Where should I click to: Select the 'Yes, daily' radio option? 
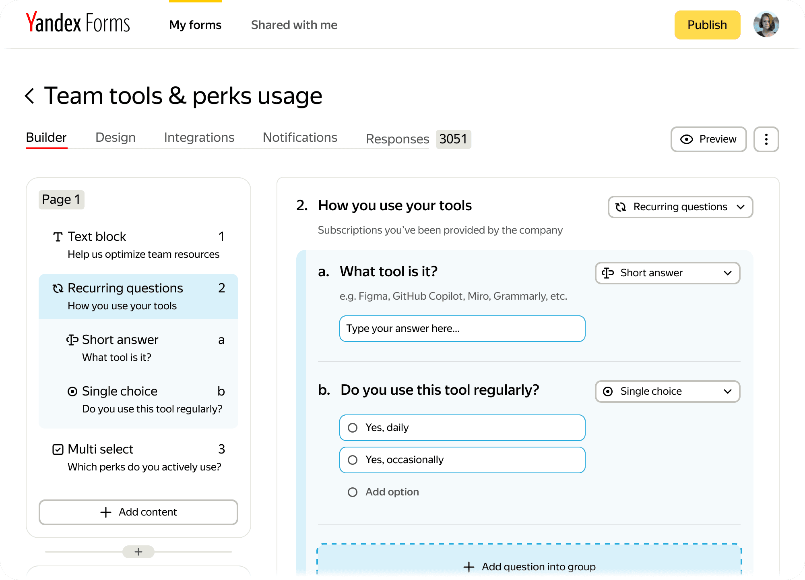click(353, 428)
